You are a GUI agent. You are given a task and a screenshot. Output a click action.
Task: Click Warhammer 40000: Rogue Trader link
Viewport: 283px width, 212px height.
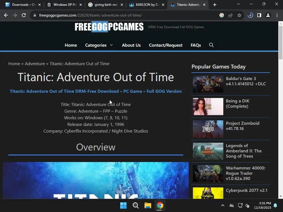tap(246, 173)
